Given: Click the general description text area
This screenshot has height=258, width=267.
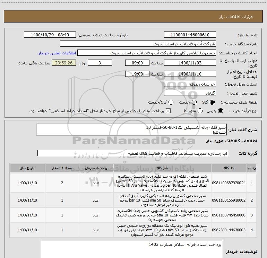Looking at the screenshot, I should (x=131, y=130).
